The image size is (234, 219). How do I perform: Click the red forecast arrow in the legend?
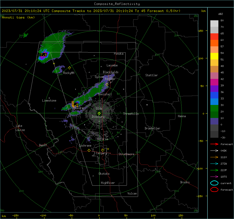(x=214, y=144)
